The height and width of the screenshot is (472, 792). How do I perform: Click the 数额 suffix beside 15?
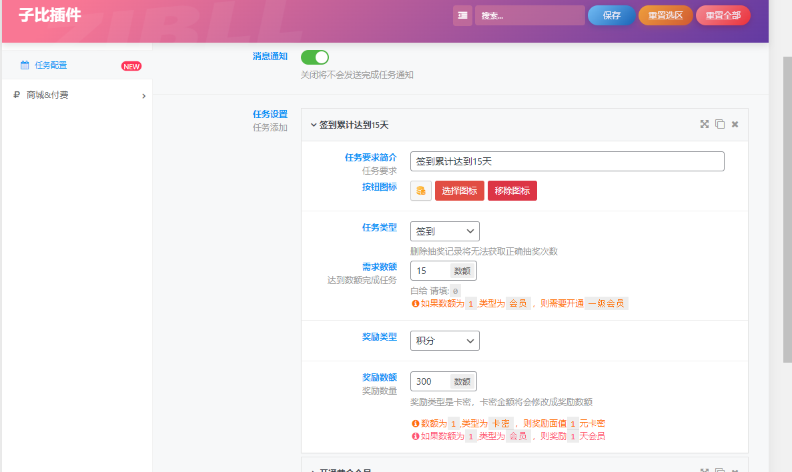(x=462, y=271)
